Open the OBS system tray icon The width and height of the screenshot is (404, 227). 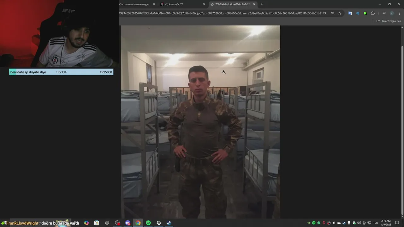(x=329, y=223)
